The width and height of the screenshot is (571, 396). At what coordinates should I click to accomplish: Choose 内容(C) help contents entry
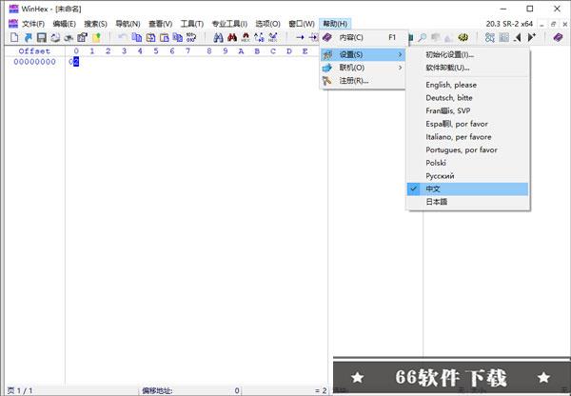[x=364, y=37]
